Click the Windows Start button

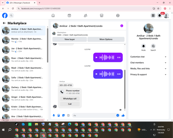coord(3,130)
